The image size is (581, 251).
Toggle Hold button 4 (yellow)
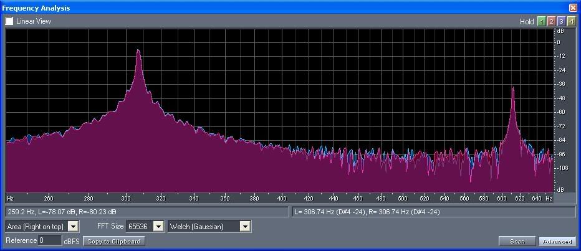click(572, 21)
